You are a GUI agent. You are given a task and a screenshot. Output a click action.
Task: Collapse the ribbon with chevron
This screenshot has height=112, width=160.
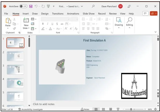click(x=155, y=32)
